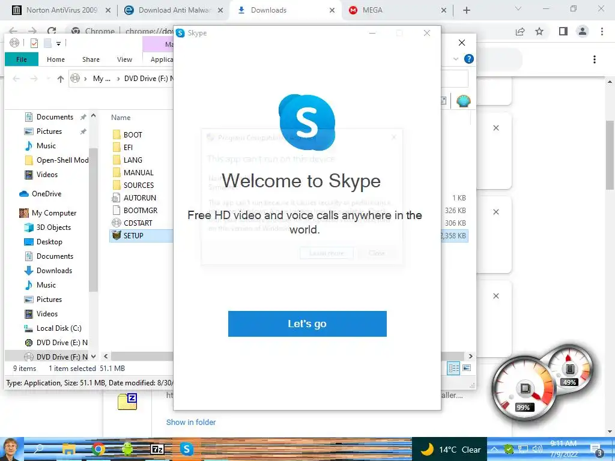615x461 pixels.
Task: Select the AUTORUN file
Action: (x=139, y=197)
